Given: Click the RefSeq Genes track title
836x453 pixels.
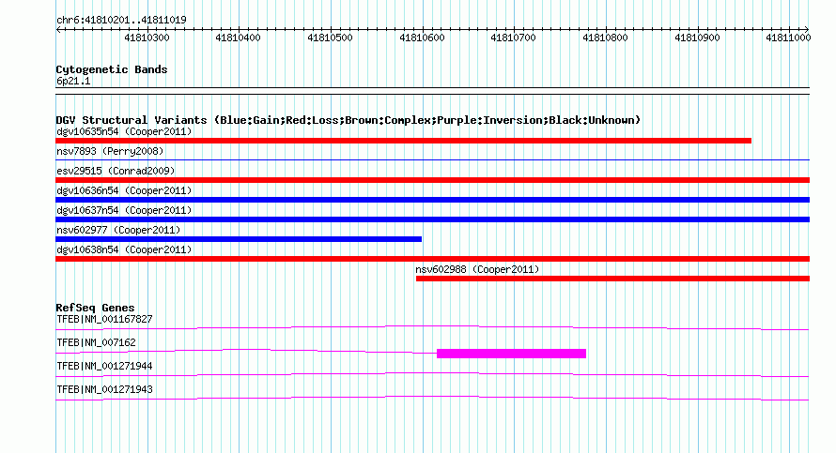Looking at the screenshot, I should pos(96,308).
